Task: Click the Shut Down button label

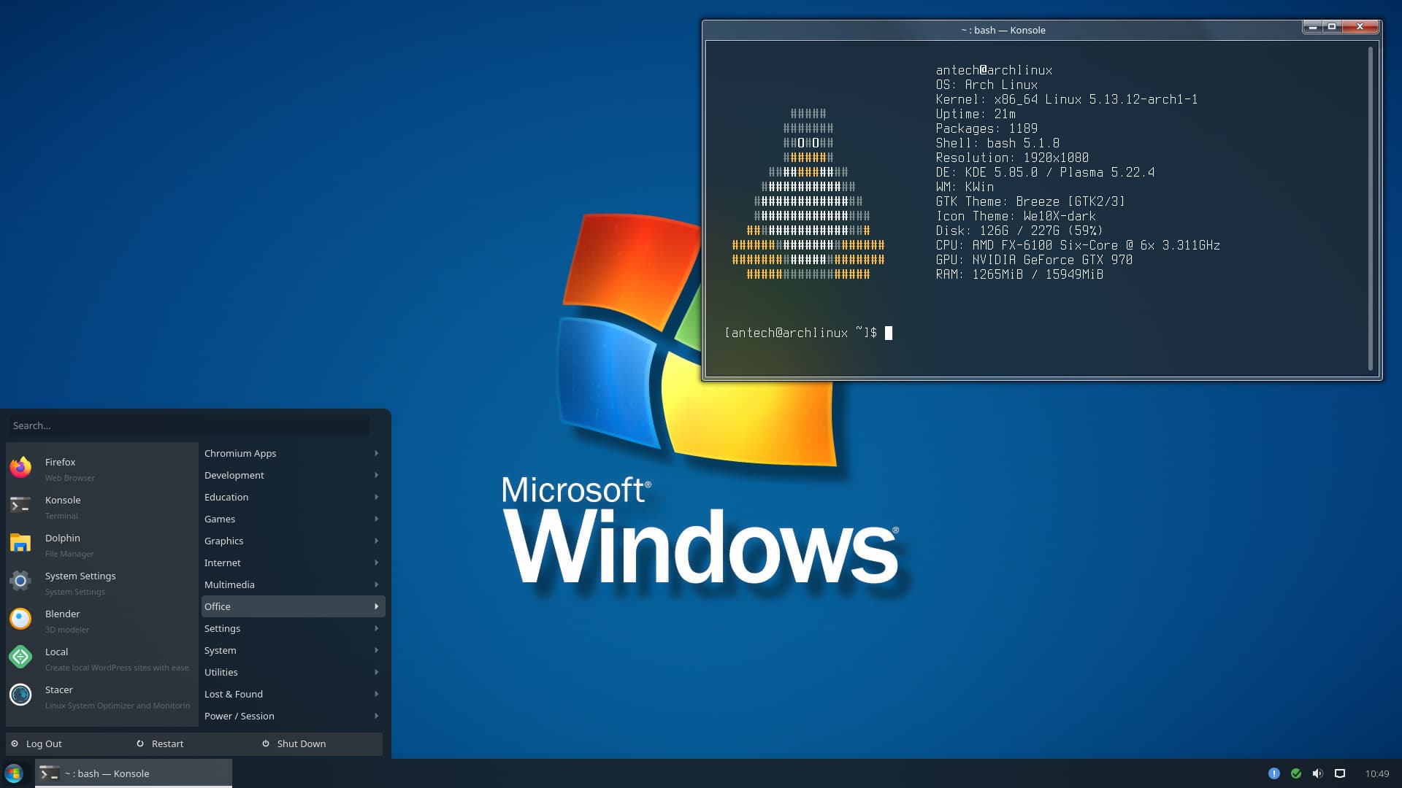Action: 302,743
